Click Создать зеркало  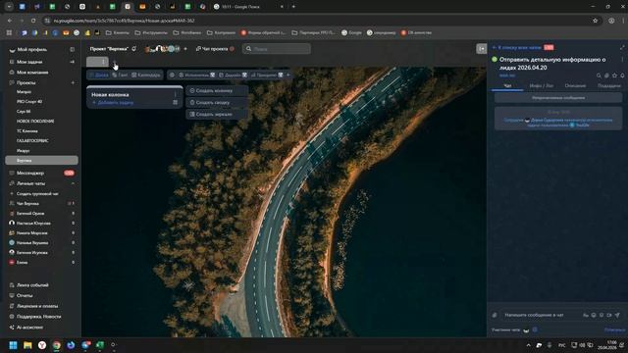[217, 114]
